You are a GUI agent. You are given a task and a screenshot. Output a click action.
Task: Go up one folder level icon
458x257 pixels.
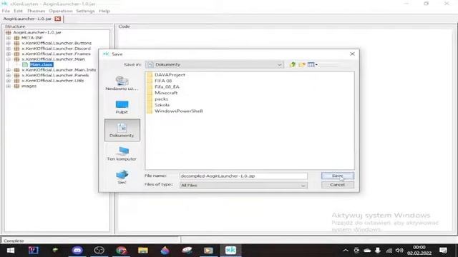pyautogui.click(x=293, y=64)
